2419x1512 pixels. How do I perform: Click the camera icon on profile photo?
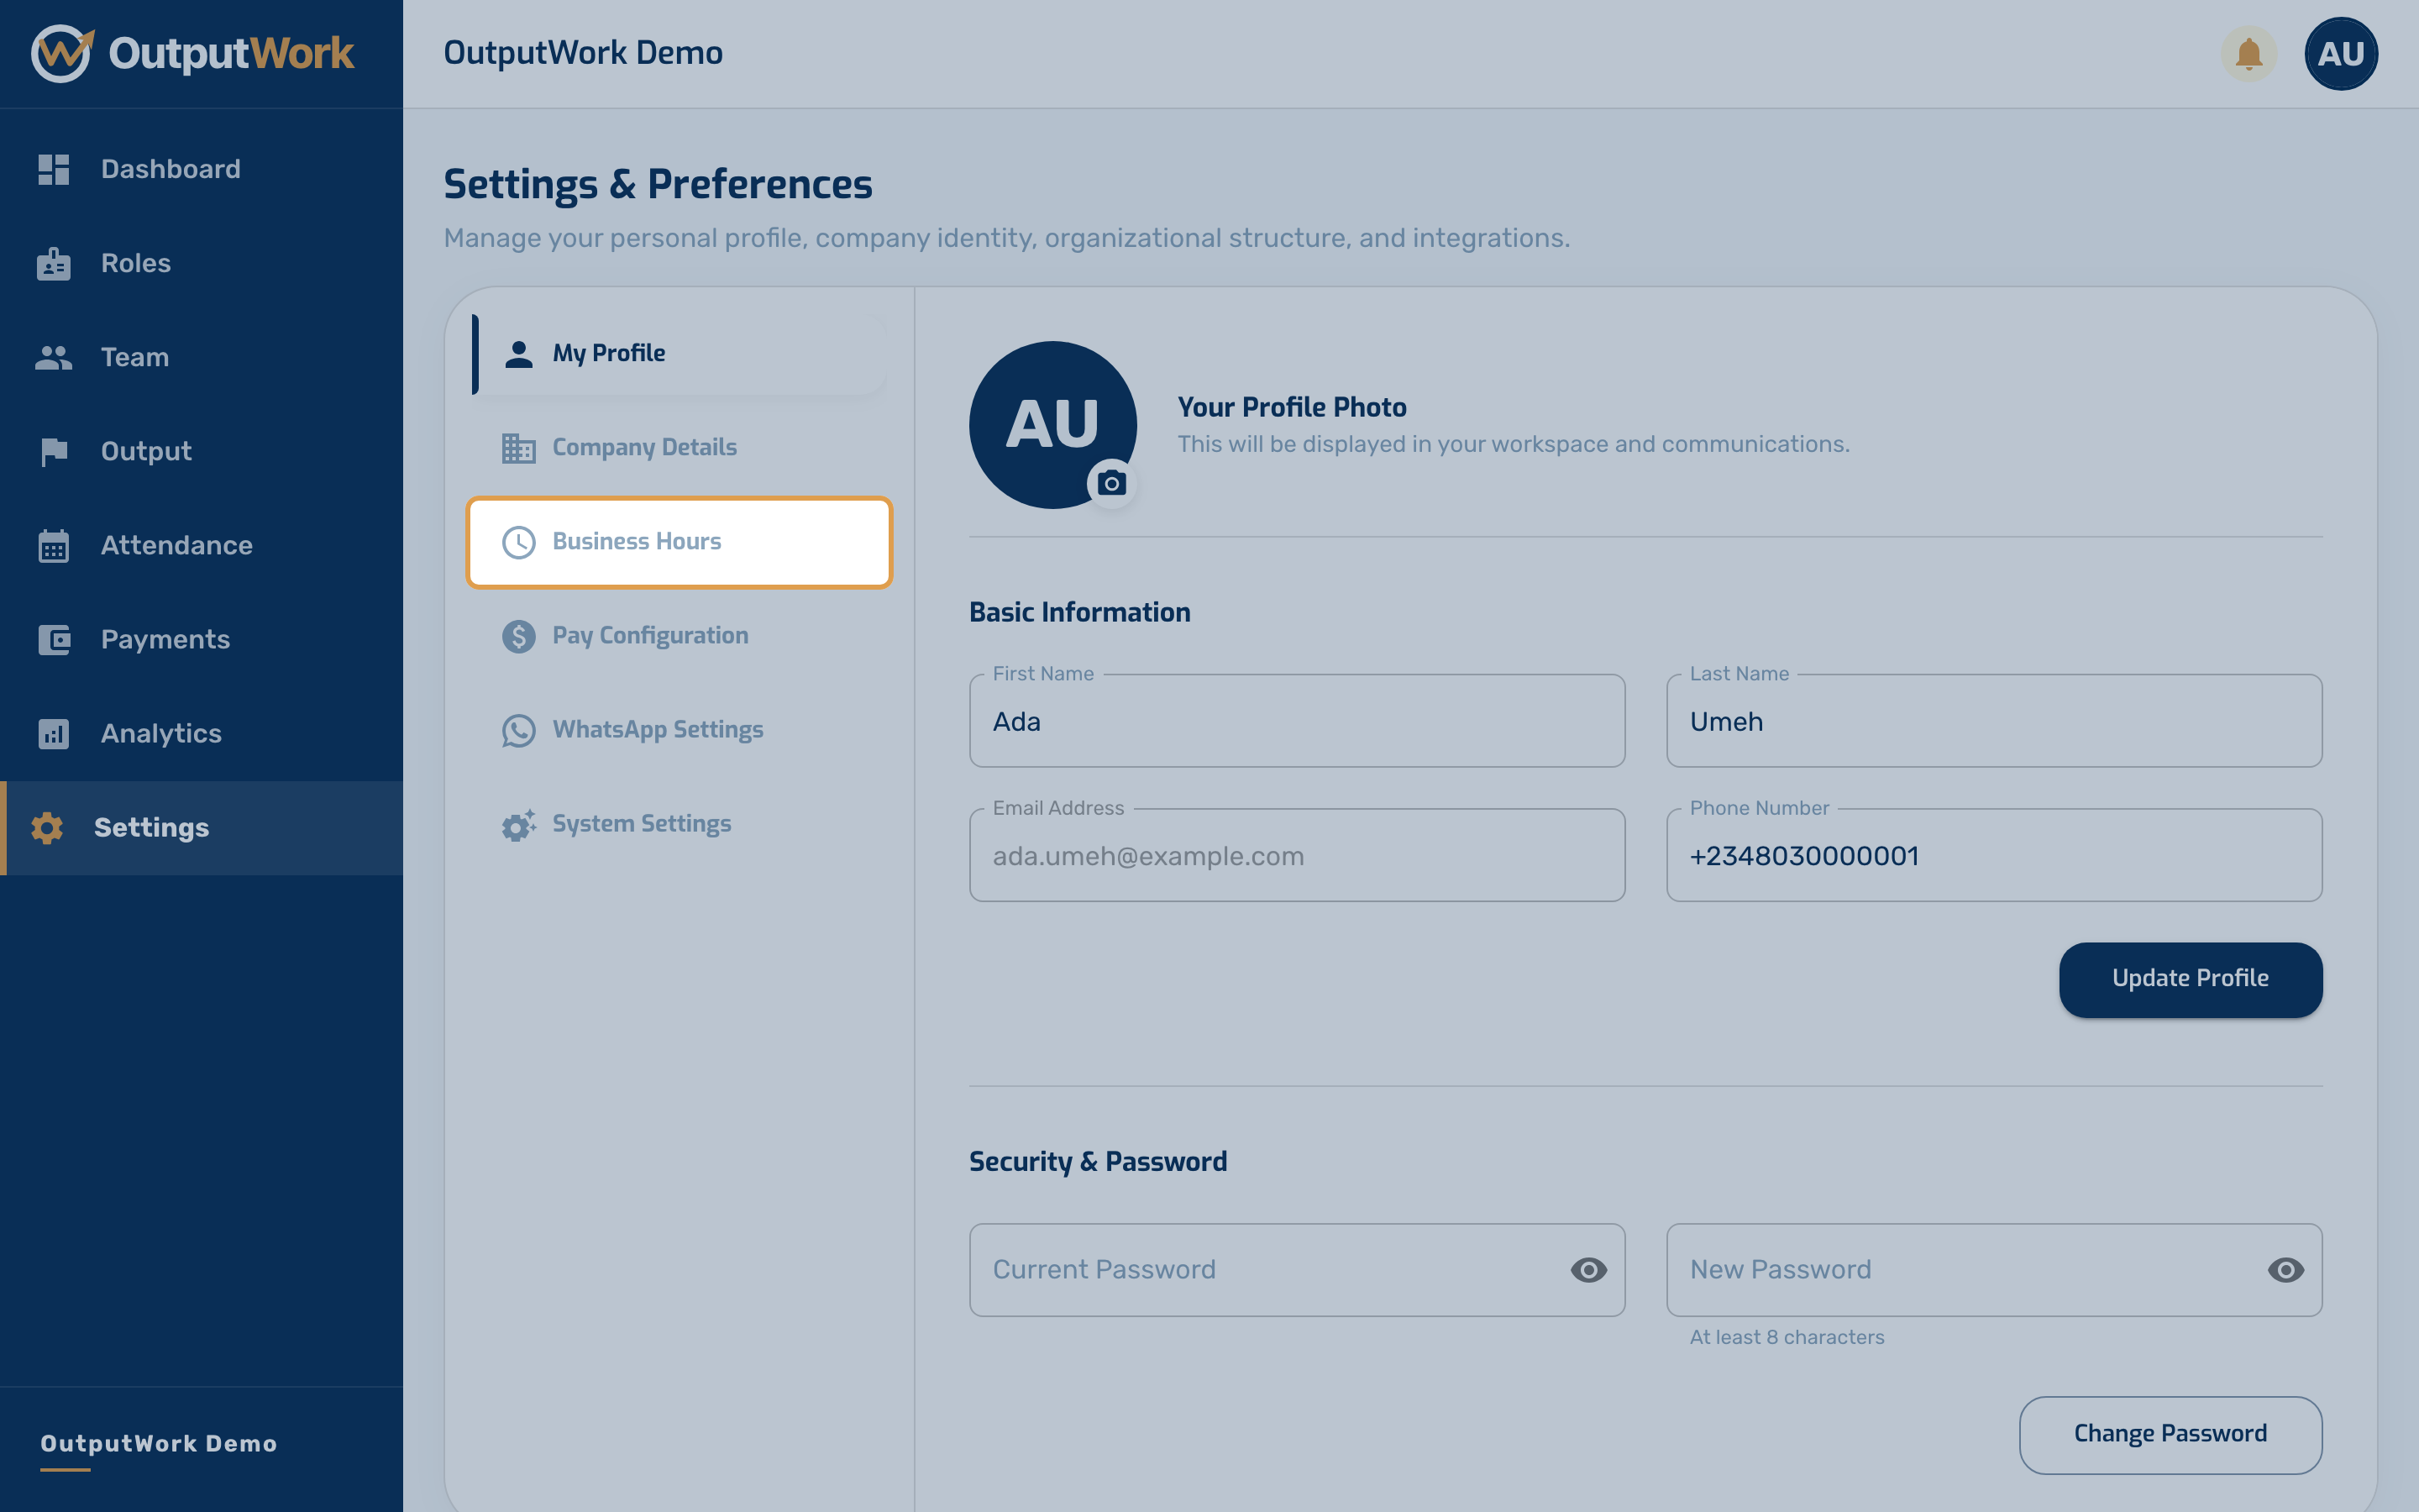[1111, 484]
